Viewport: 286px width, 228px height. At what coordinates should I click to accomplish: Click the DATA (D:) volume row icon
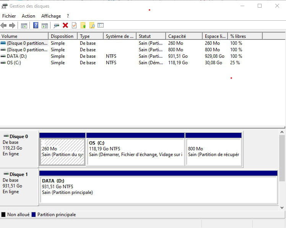pyautogui.click(x=3, y=56)
